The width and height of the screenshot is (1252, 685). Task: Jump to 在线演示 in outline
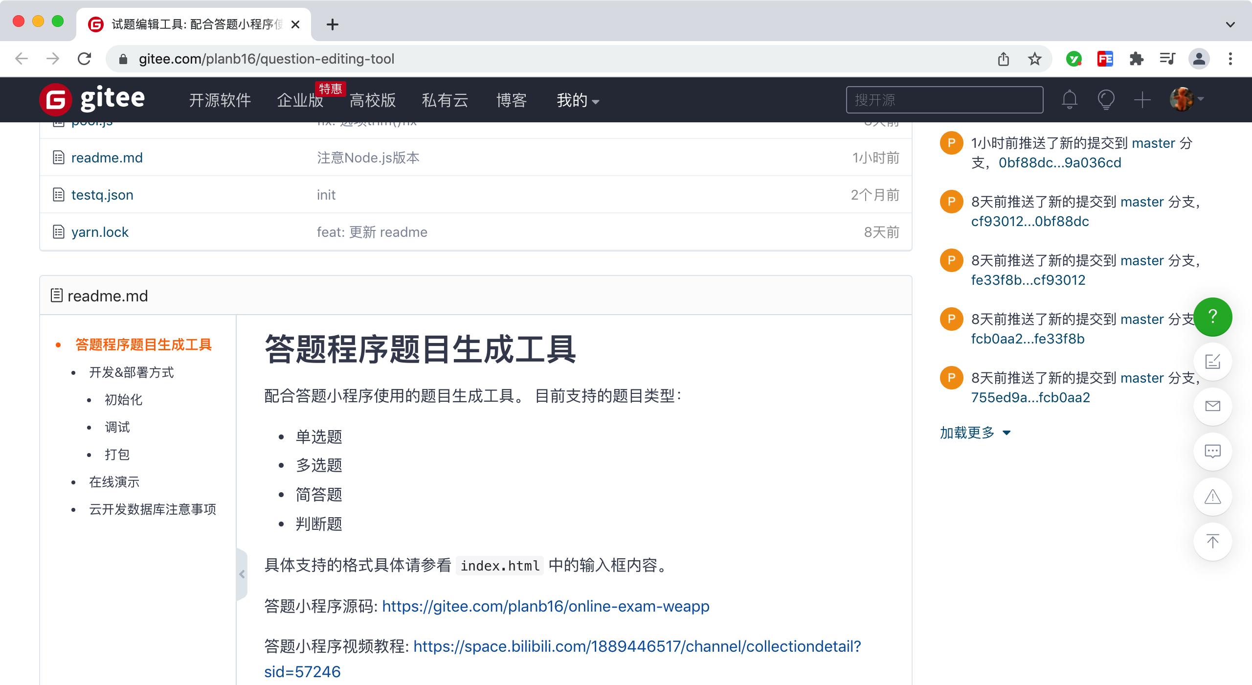114,482
